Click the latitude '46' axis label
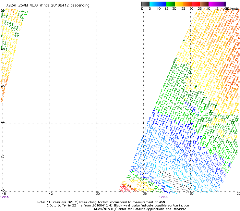 click(x=3, y=86)
